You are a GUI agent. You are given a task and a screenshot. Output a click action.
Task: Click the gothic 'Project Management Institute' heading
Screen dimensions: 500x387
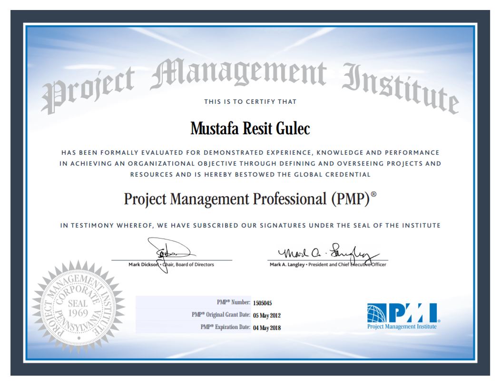coord(250,86)
